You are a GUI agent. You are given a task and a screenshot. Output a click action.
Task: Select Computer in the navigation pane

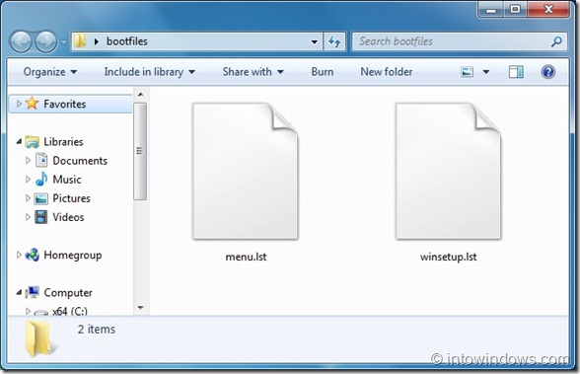[68, 293]
